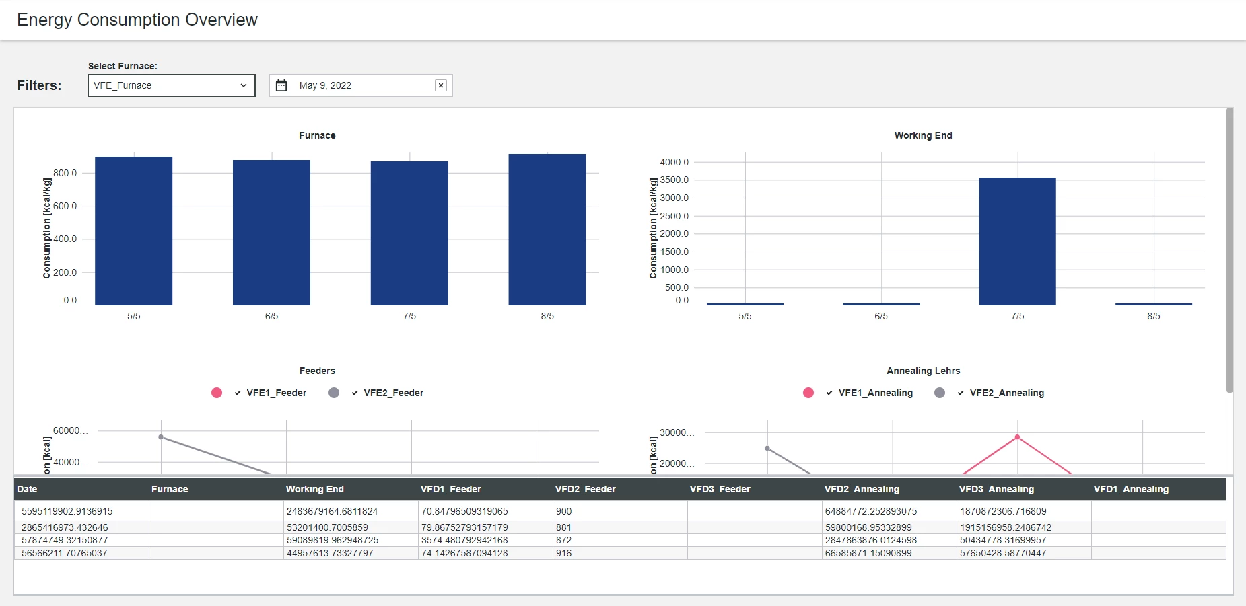
Task: Select cell 1870872306.716809
Action: [x=1024, y=511]
